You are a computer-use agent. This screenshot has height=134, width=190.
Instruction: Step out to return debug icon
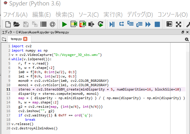[139, 24]
